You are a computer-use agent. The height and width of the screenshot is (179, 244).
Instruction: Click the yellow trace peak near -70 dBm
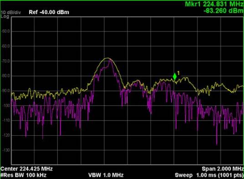pyautogui.click(x=108, y=58)
